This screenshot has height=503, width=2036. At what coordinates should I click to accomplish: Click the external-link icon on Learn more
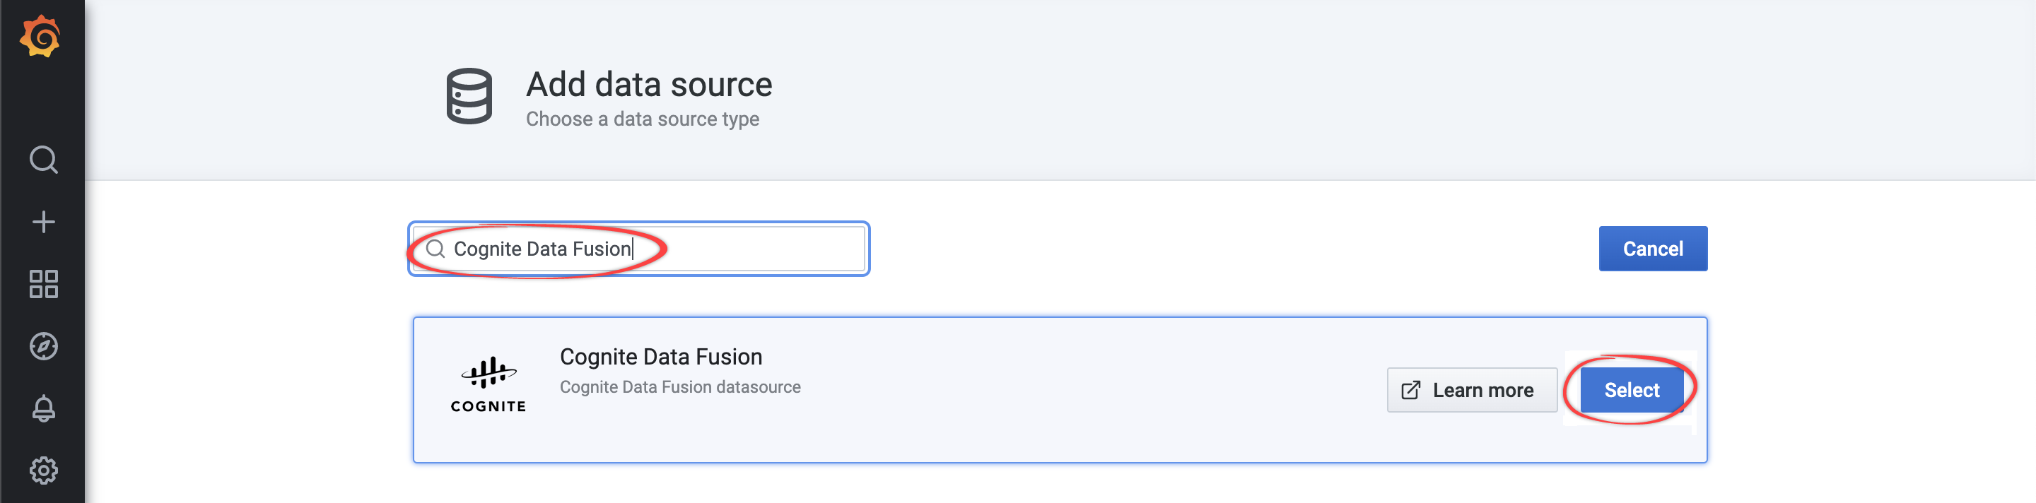coord(1412,389)
